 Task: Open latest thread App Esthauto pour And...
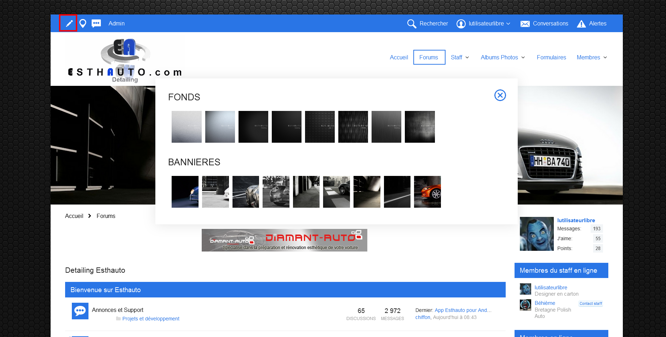coord(463,310)
